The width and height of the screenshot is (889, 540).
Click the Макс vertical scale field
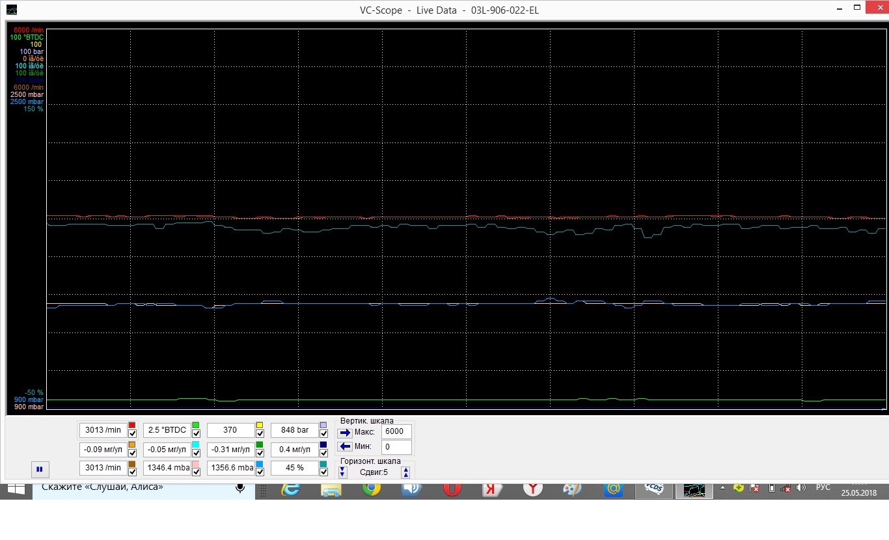[x=396, y=431]
